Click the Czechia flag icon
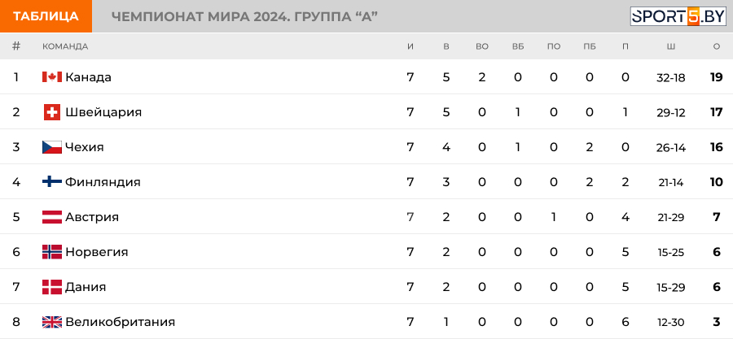 coord(52,147)
